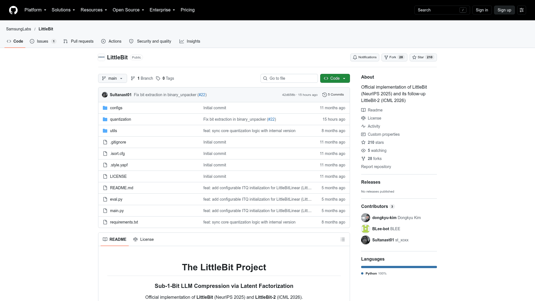535x301 pixels.
Task: Open BLee-bot's contributor avatar
Action: pyautogui.click(x=366, y=229)
